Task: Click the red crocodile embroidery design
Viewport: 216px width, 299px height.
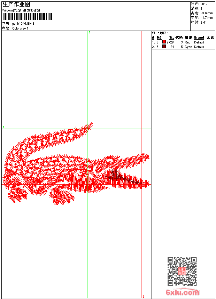Action: (x=76, y=164)
